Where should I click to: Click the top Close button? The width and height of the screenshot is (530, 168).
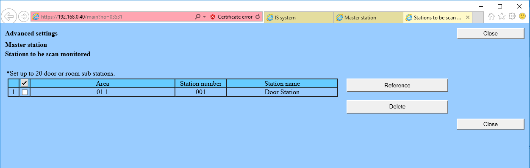[491, 33]
